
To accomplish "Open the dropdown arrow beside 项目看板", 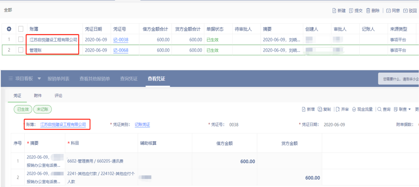I will (39, 79).
